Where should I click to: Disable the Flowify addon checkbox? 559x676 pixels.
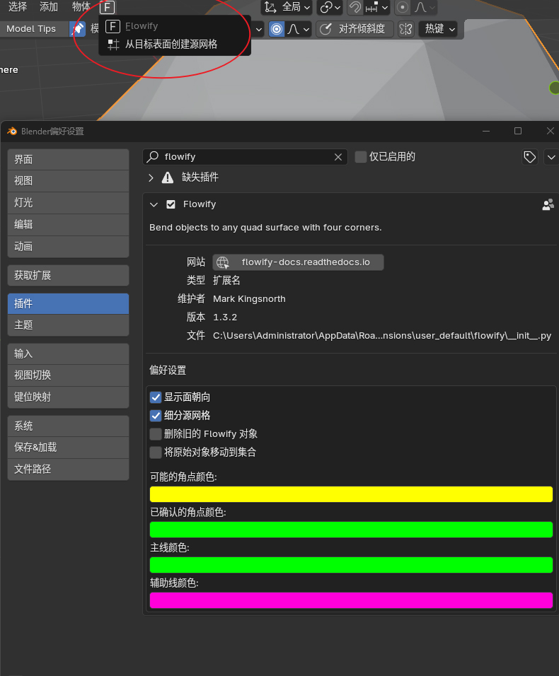[x=171, y=204]
